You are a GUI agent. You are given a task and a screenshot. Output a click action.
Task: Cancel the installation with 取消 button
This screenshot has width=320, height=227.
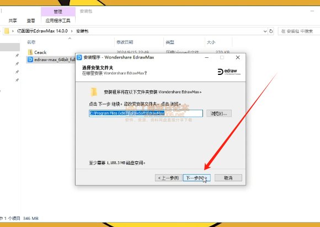coord(228,177)
